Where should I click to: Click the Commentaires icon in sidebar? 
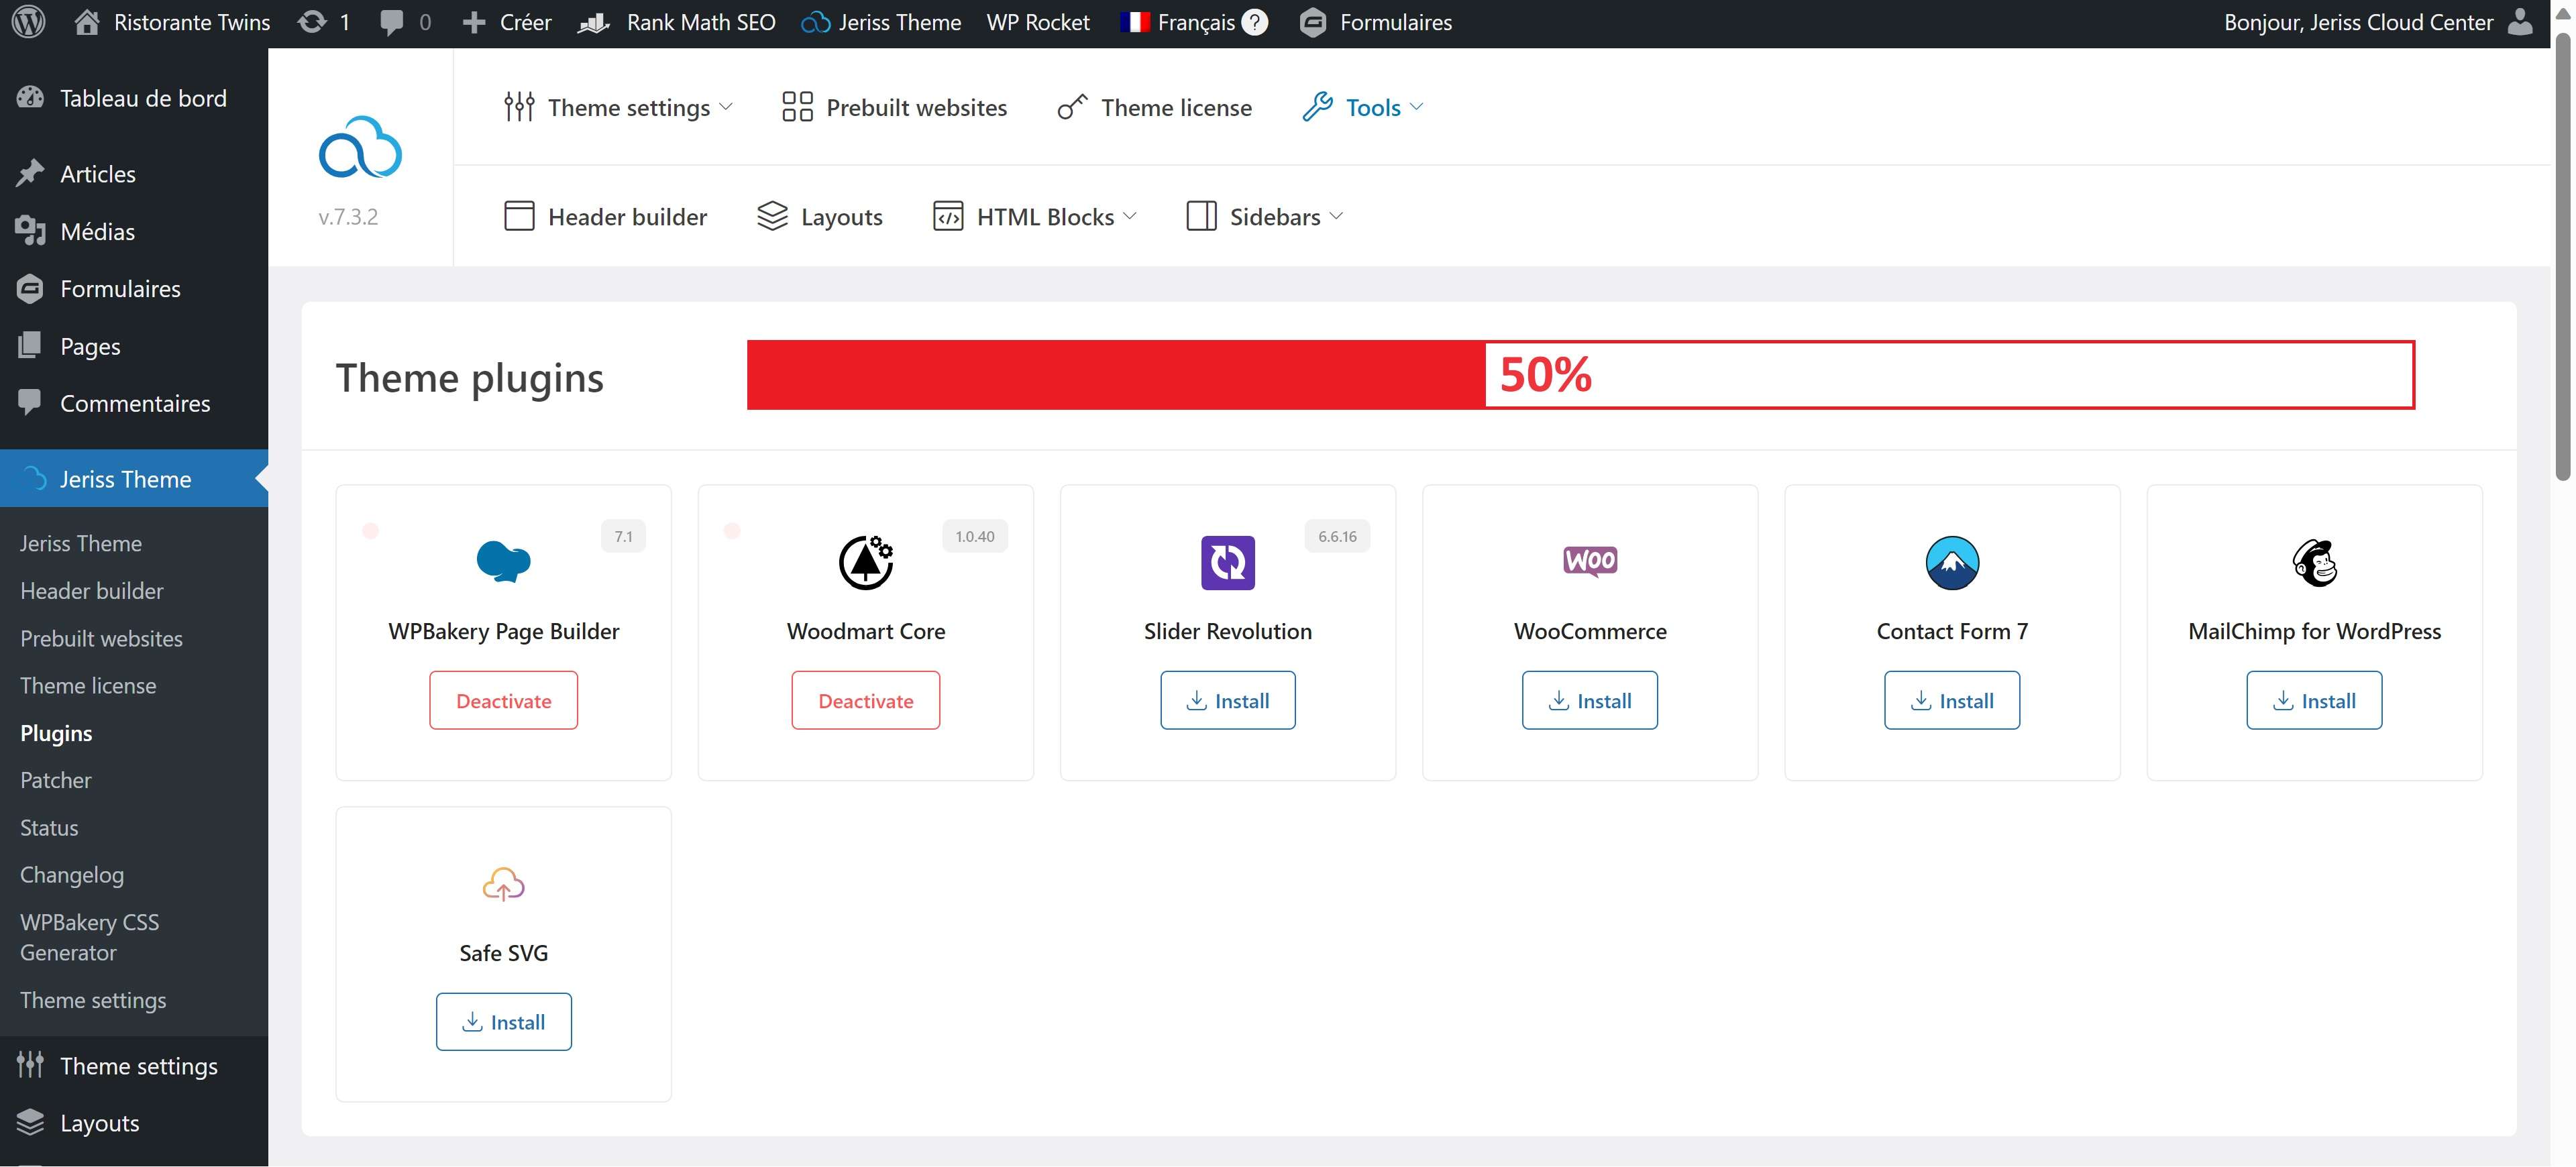tap(30, 402)
